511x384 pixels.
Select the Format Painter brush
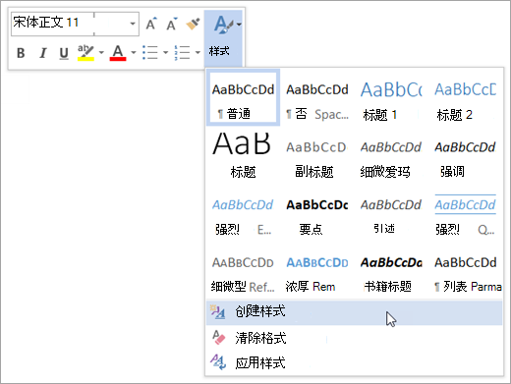coord(193,24)
